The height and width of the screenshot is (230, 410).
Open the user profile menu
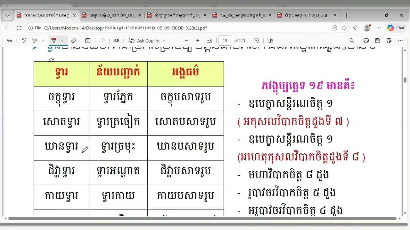367,28
